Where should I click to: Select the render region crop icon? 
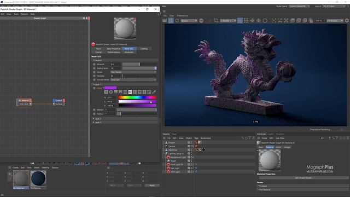pos(216,21)
